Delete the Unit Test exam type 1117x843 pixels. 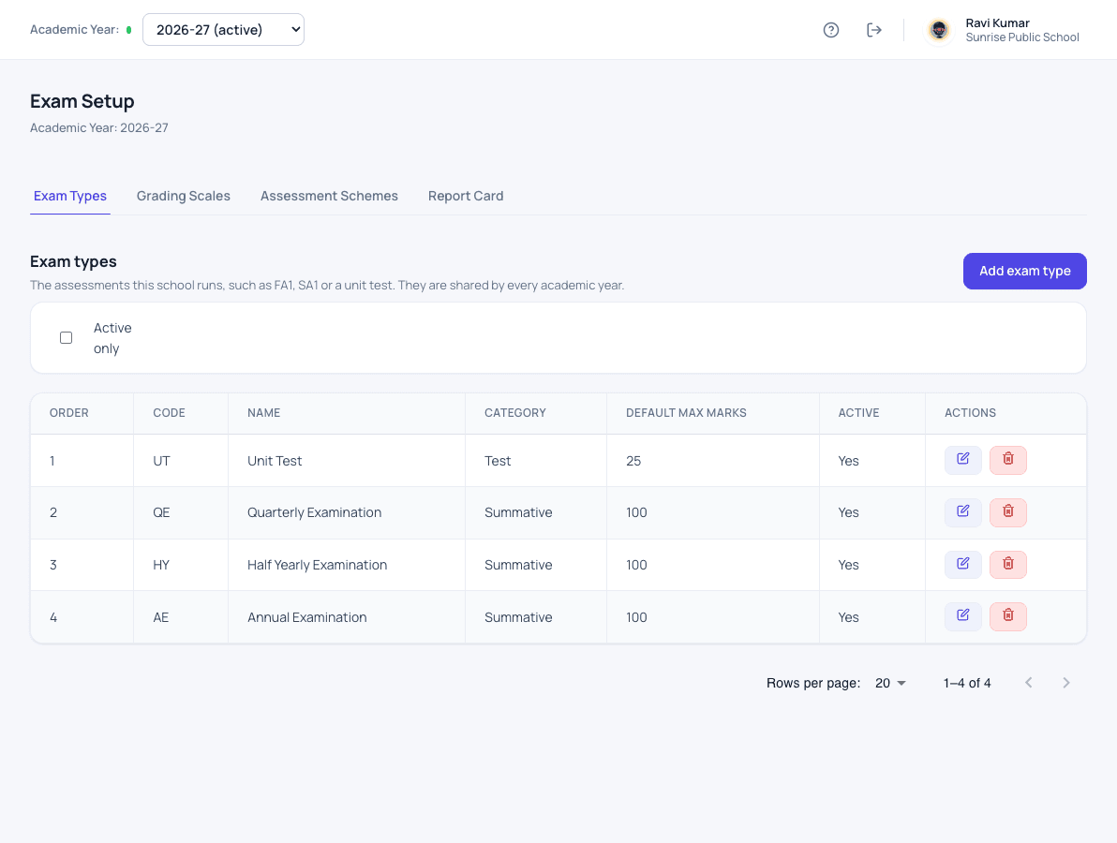pyautogui.click(x=1008, y=460)
